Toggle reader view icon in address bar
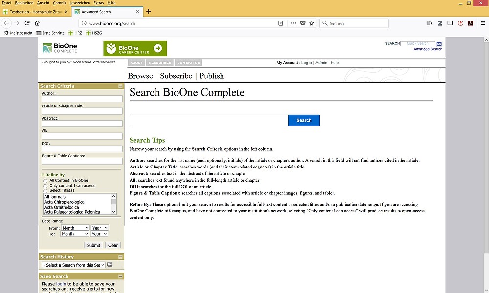489x293 pixels. click(281, 23)
